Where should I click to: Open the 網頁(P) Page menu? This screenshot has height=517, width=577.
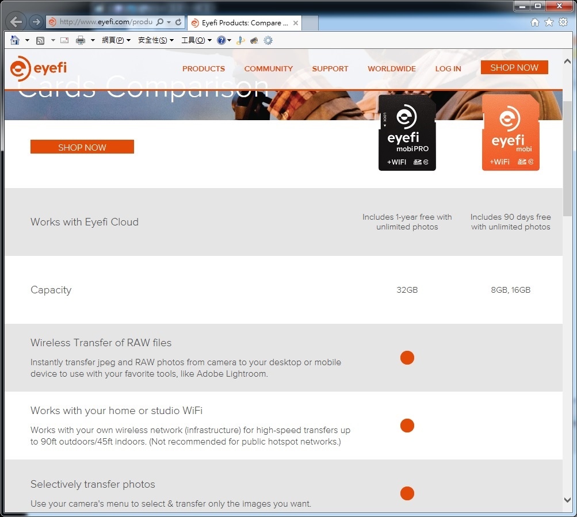116,40
